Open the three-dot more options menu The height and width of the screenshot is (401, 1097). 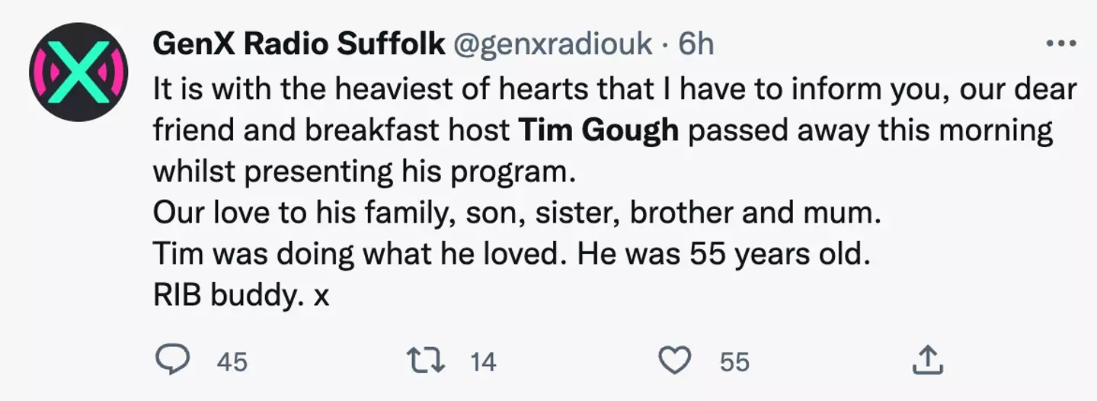click(x=1060, y=44)
